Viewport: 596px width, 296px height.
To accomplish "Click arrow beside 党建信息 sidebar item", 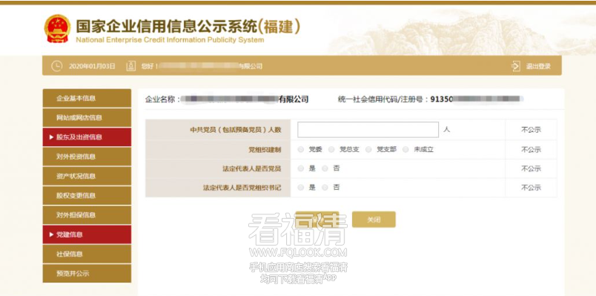I will [x=51, y=234].
